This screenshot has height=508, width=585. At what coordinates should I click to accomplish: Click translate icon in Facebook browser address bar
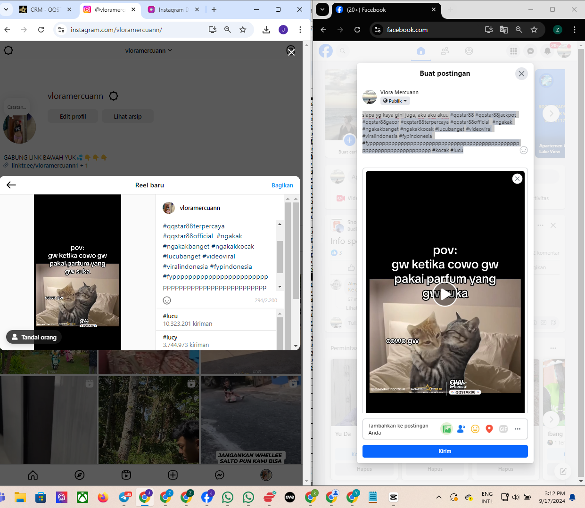504,30
